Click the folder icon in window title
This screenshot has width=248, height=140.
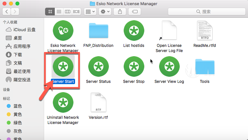coord(92,4)
